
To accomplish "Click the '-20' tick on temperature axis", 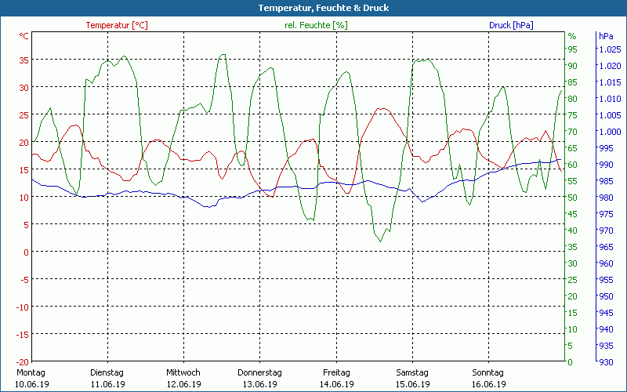I will tap(23, 362).
